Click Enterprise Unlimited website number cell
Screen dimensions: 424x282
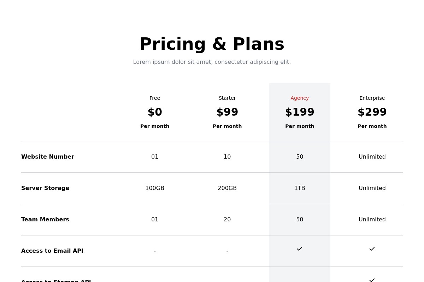[x=372, y=157]
